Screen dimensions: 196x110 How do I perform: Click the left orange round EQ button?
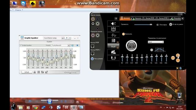pos(173,58)
